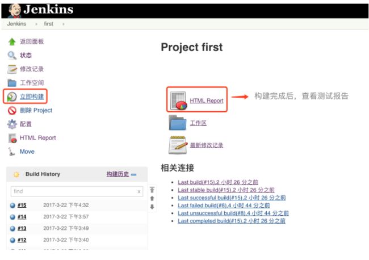The width and height of the screenshot is (369, 260).
Task: Click the page-down arrow in build history
Action: coord(152,207)
